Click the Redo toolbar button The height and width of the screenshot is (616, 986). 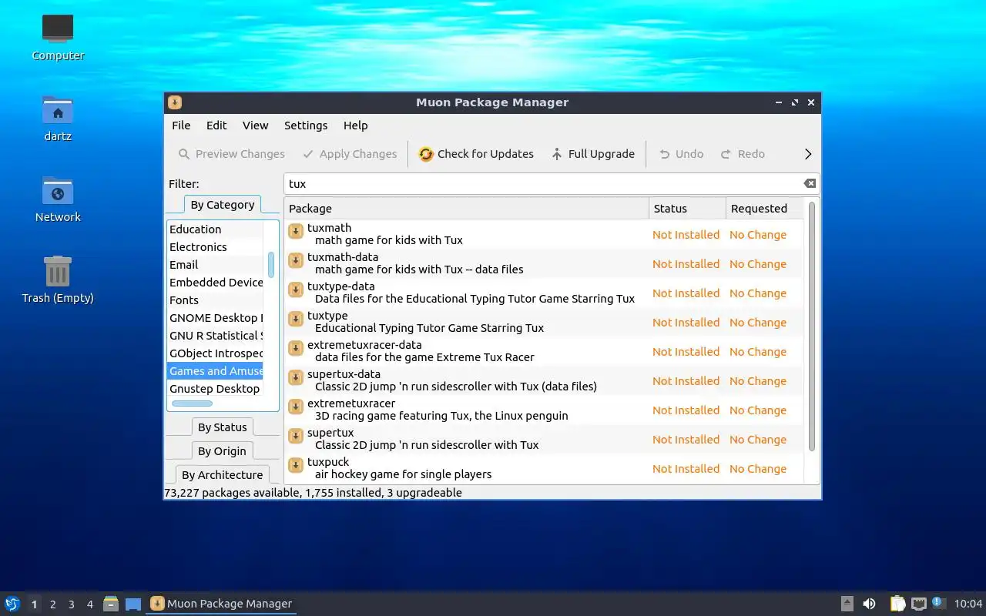click(743, 154)
